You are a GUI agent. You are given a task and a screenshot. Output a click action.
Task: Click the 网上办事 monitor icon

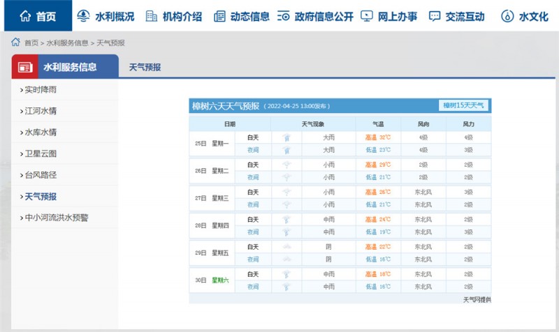coord(367,16)
